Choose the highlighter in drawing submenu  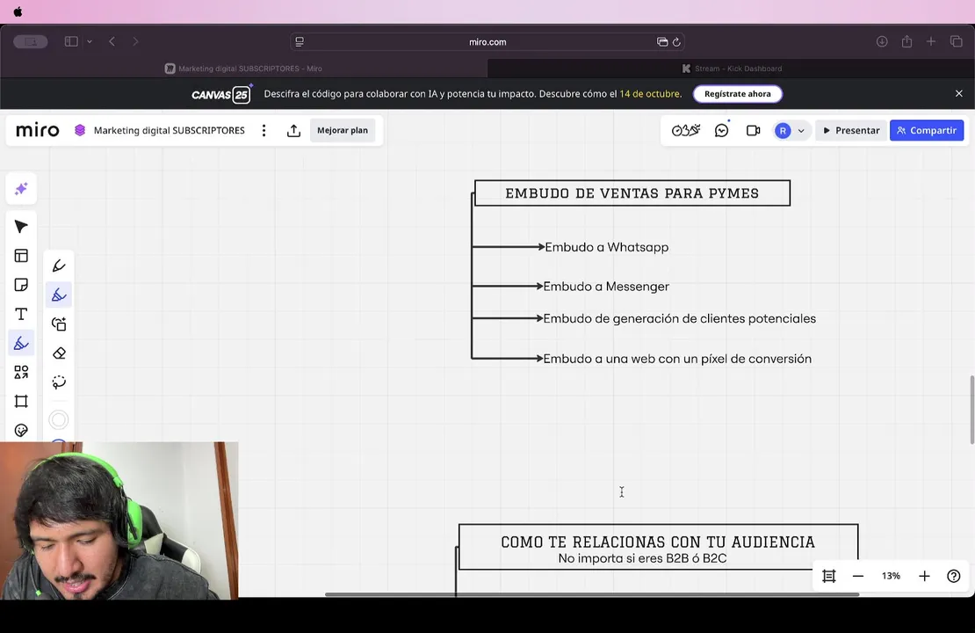[x=59, y=295]
